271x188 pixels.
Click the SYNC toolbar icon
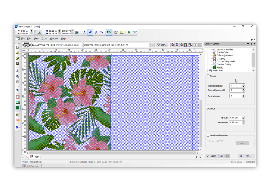(x=134, y=32)
